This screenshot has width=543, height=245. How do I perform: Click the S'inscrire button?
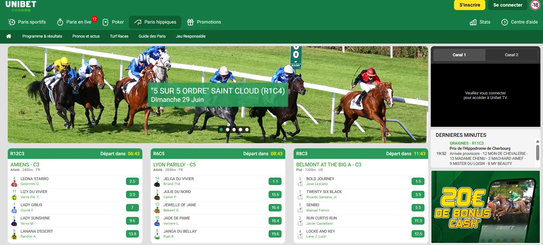470,5
